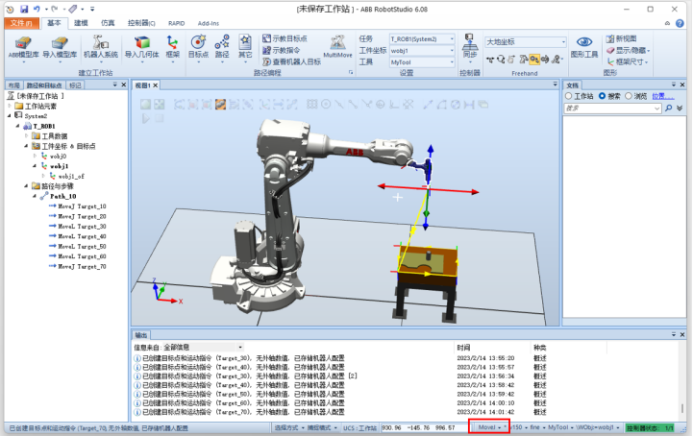Switch to the 建模 ribbon tab

pyautogui.click(x=81, y=23)
